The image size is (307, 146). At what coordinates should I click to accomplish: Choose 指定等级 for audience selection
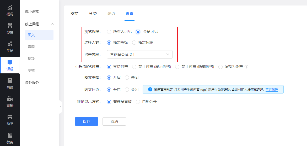pos(109,43)
